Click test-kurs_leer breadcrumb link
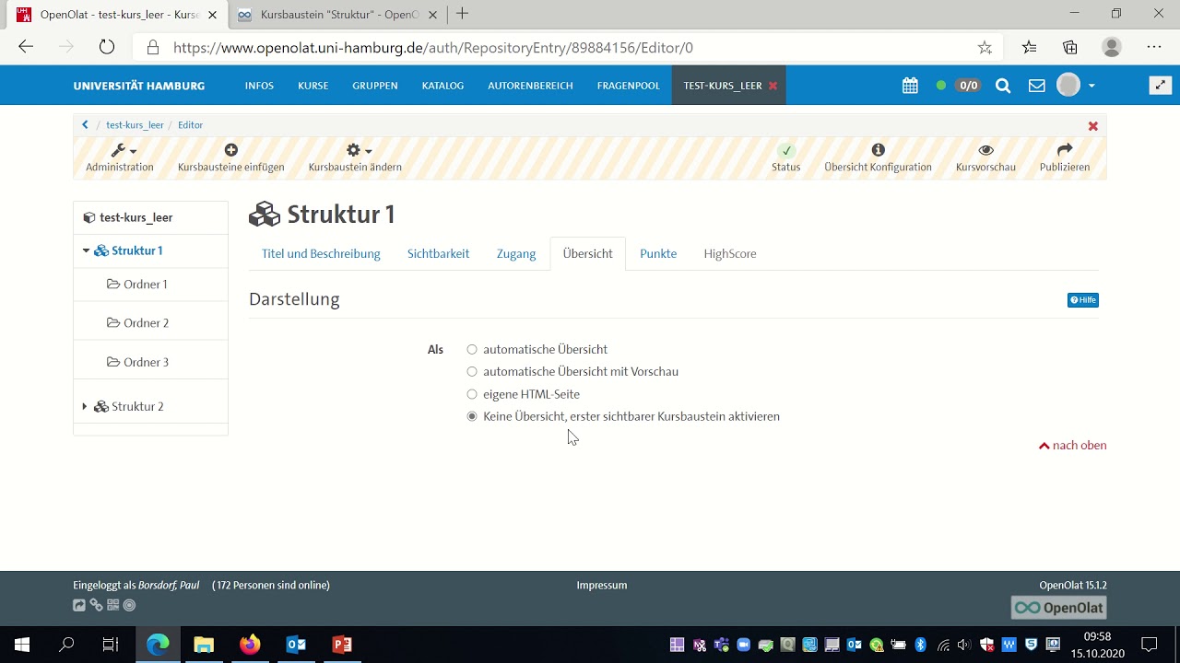Image resolution: width=1180 pixels, height=663 pixels. (x=135, y=125)
